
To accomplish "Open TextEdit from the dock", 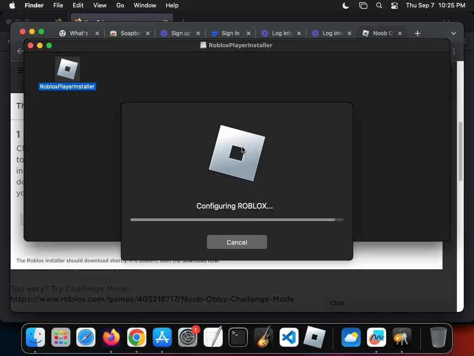I will [x=213, y=337].
